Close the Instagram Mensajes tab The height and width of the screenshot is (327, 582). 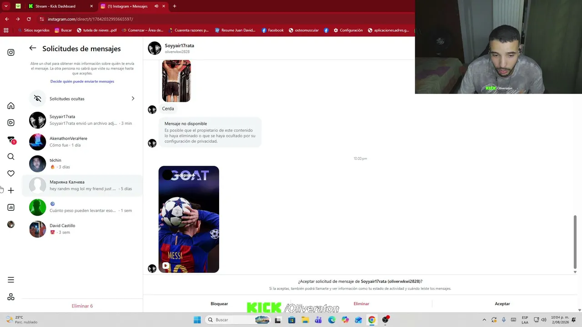[164, 6]
